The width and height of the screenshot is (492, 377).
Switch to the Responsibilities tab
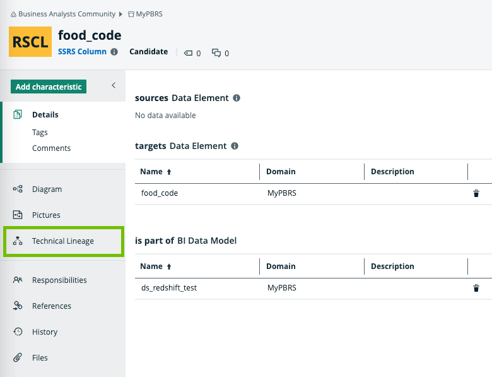59,280
